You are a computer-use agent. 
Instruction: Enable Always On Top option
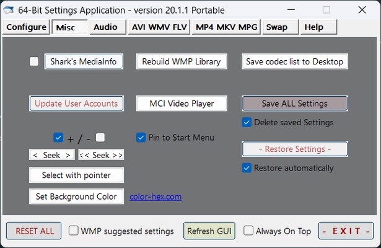click(248, 231)
